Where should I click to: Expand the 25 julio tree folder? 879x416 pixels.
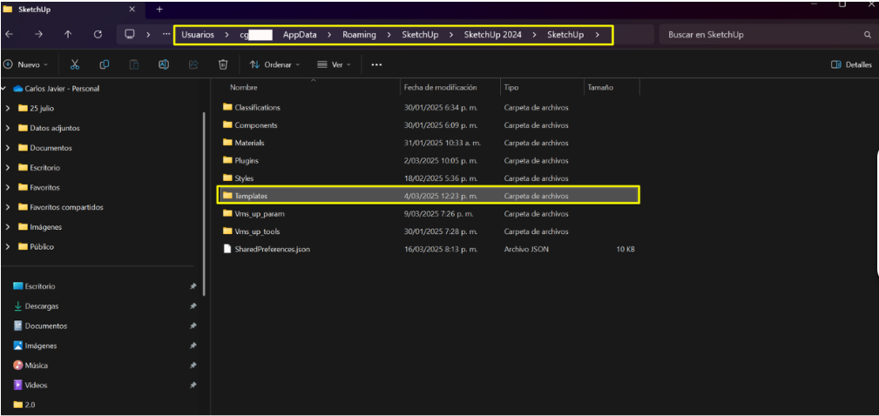(7, 109)
